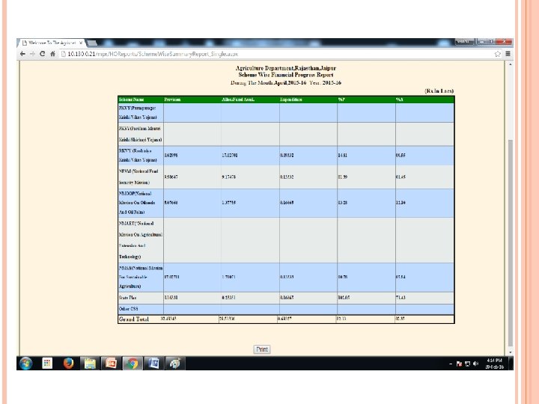
Task: Select the 'Welcome To The Agrisnet' browser tab
Action: [51, 43]
